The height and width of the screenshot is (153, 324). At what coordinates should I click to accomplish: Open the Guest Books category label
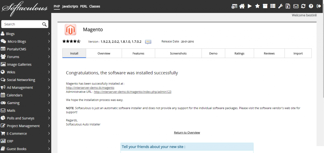pyautogui.click(x=16, y=149)
